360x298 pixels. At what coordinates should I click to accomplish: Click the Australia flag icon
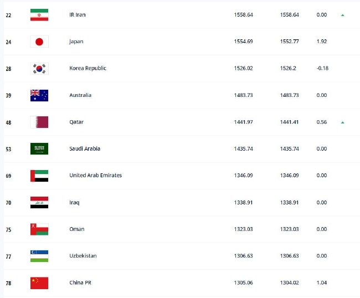39,95
